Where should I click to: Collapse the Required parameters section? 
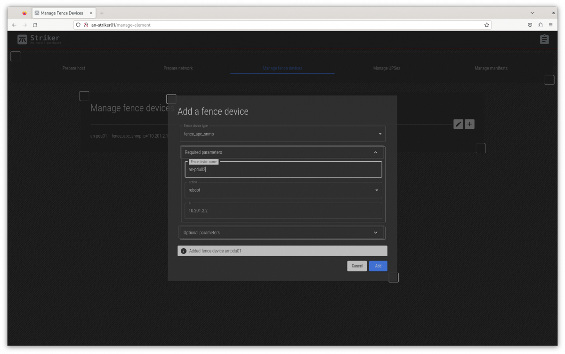click(375, 152)
